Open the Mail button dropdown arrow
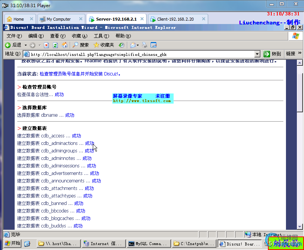The height and width of the screenshot is (250, 304). tap(138, 45)
